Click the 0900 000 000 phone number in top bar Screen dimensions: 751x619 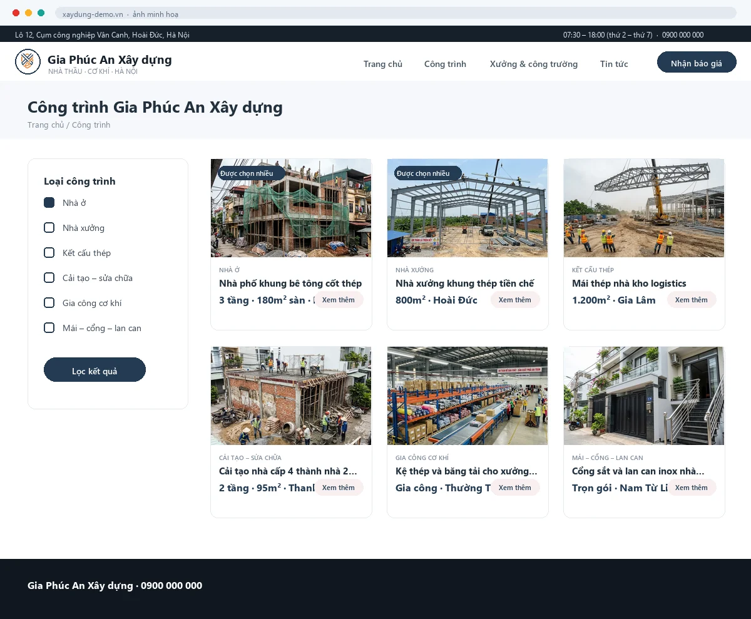coord(683,35)
